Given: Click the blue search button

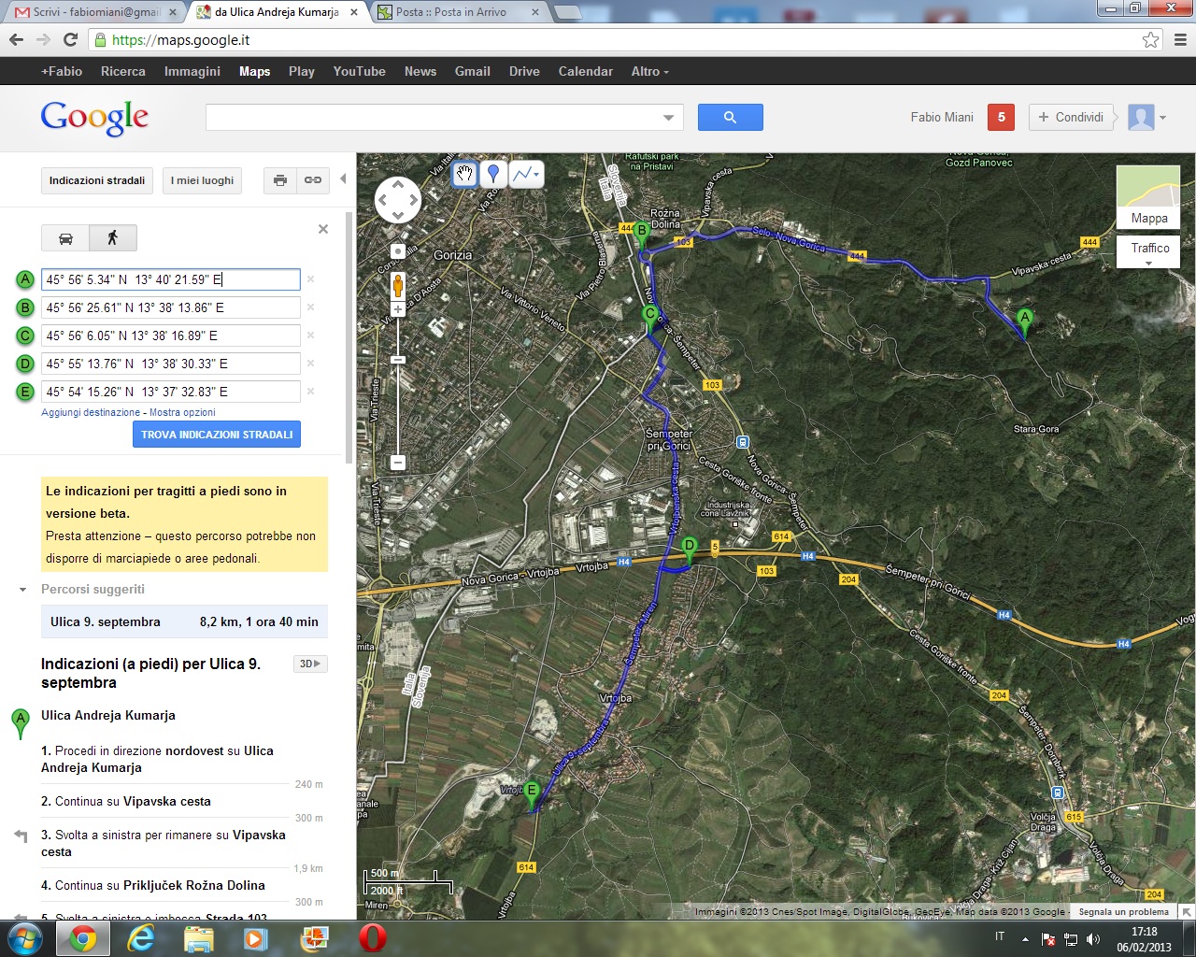Looking at the screenshot, I should click(x=731, y=117).
